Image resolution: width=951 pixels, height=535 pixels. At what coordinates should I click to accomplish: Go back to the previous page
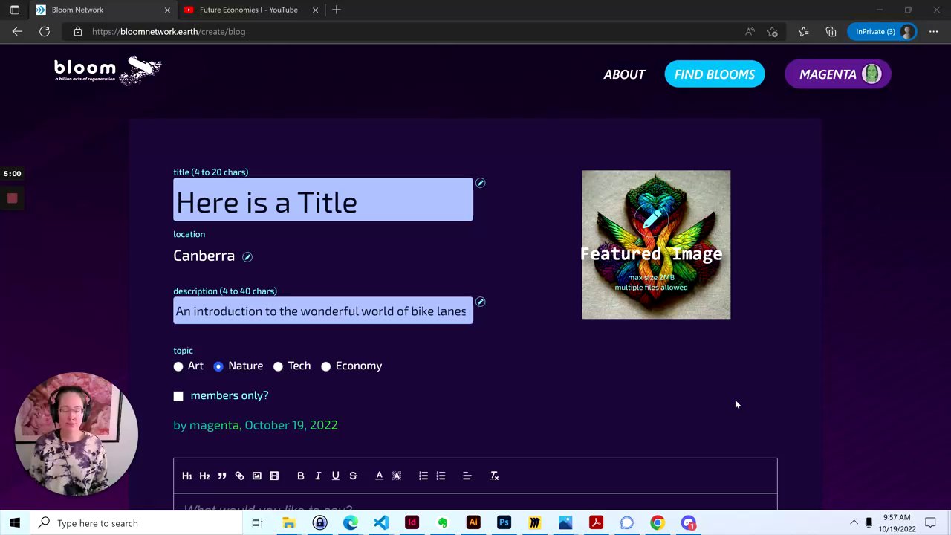point(17,31)
